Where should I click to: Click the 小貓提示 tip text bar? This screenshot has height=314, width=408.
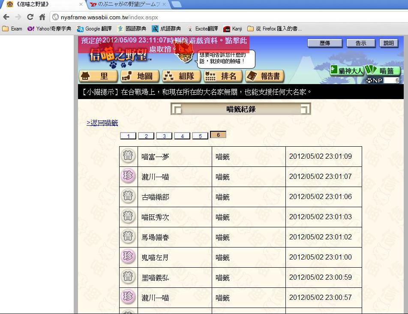(241, 92)
